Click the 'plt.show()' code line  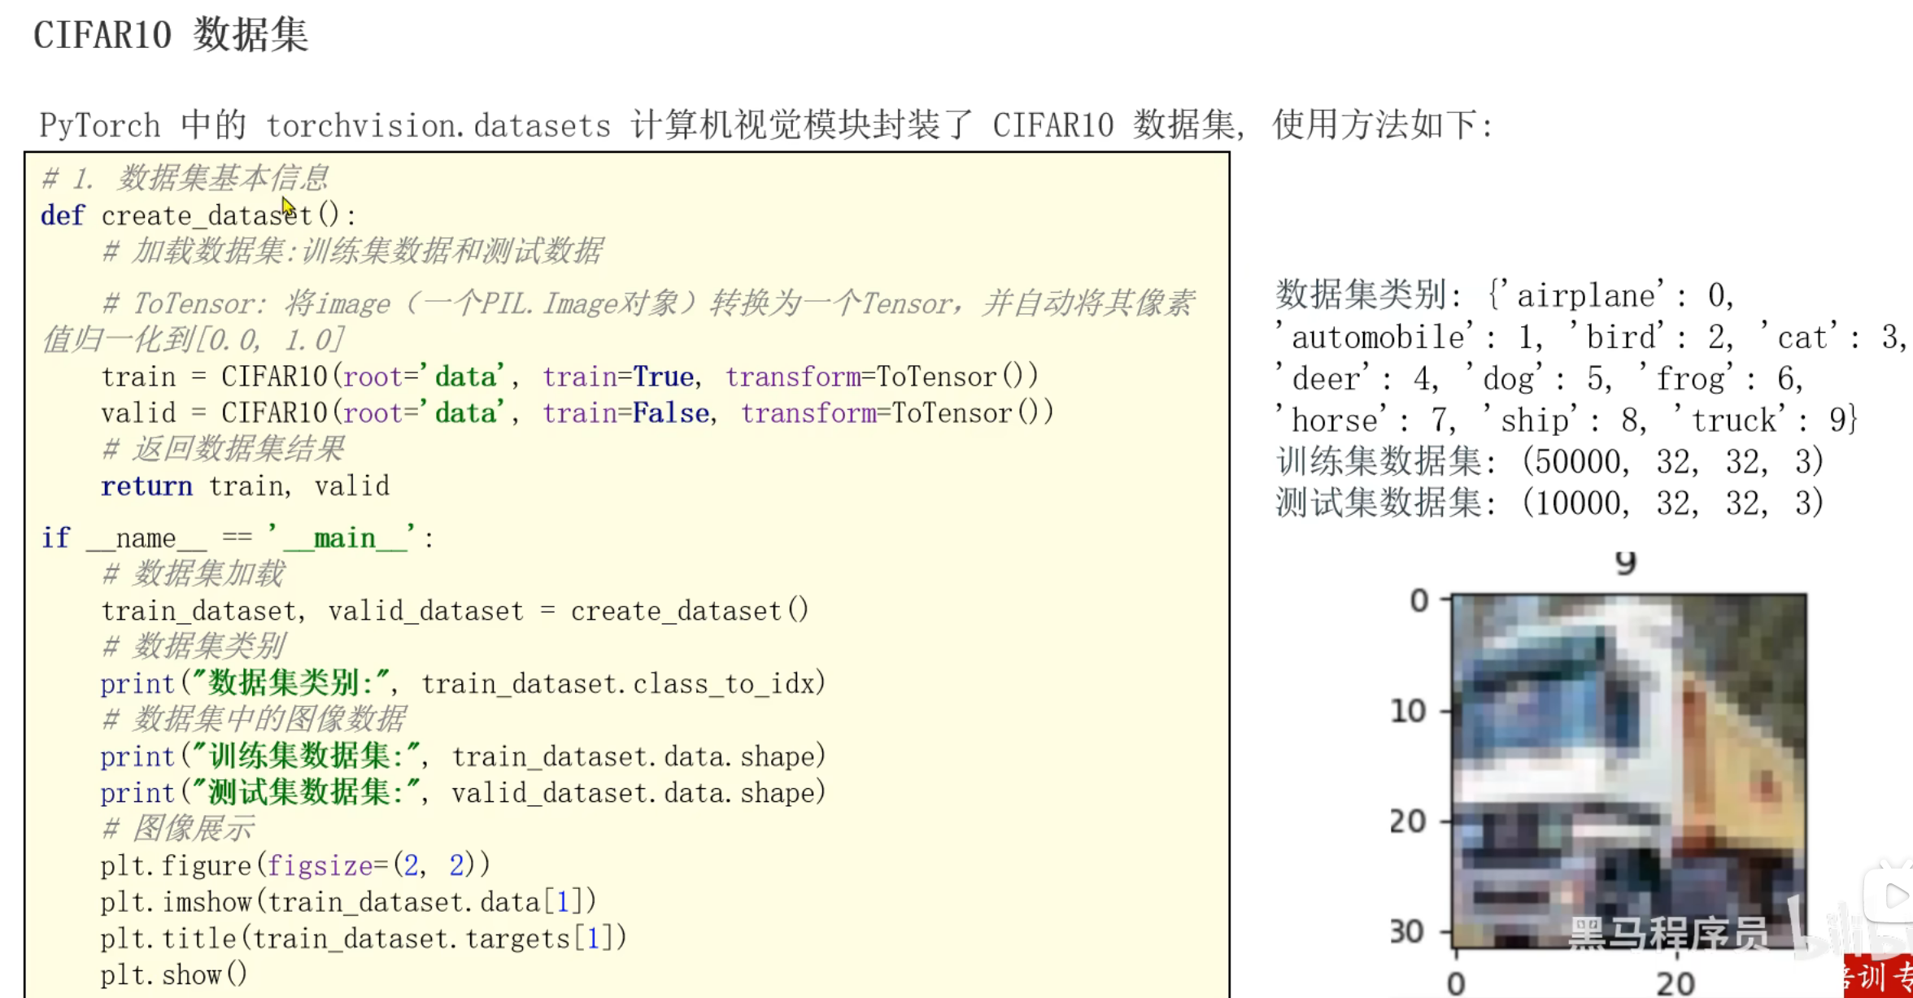pos(173,974)
